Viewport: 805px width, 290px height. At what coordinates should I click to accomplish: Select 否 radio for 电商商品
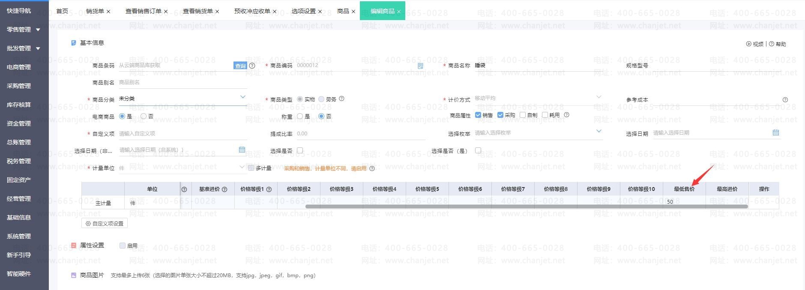pyautogui.click(x=144, y=116)
